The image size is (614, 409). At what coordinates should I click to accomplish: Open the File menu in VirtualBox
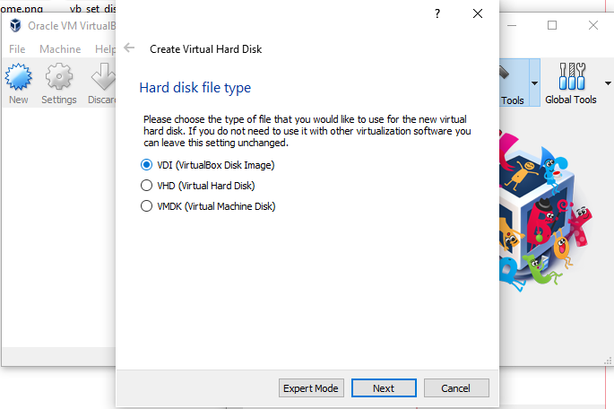[17, 49]
